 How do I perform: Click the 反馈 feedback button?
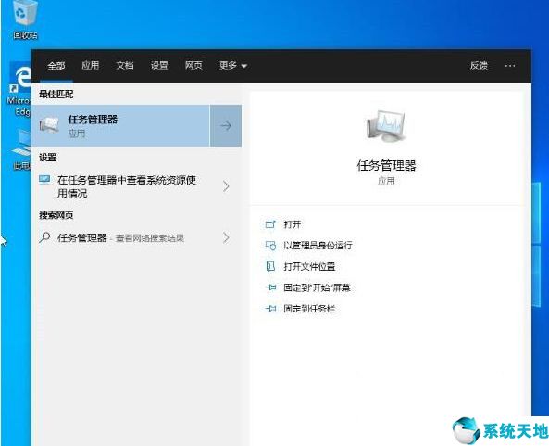click(x=479, y=65)
